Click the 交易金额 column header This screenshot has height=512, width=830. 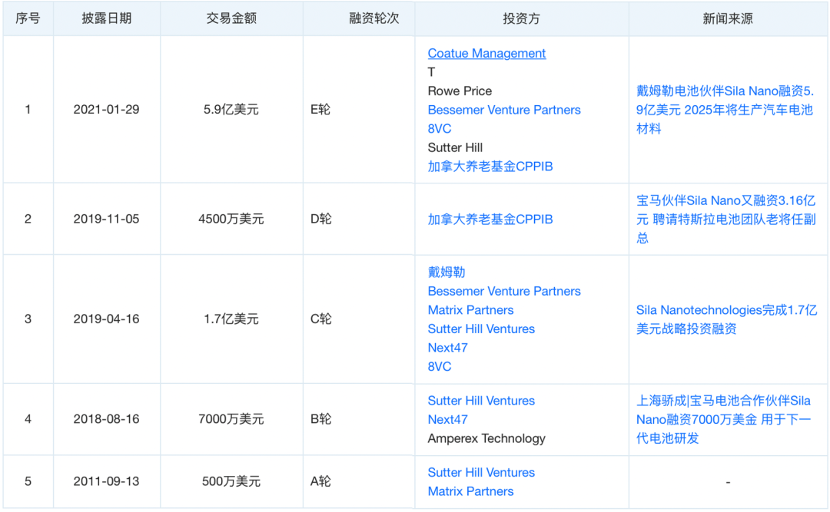[x=231, y=18]
